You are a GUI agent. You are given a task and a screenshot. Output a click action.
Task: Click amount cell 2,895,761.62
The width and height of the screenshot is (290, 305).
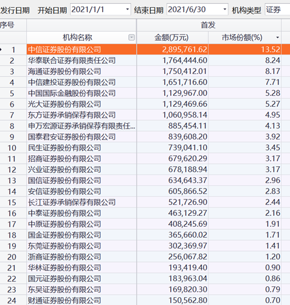pos(173,50)
